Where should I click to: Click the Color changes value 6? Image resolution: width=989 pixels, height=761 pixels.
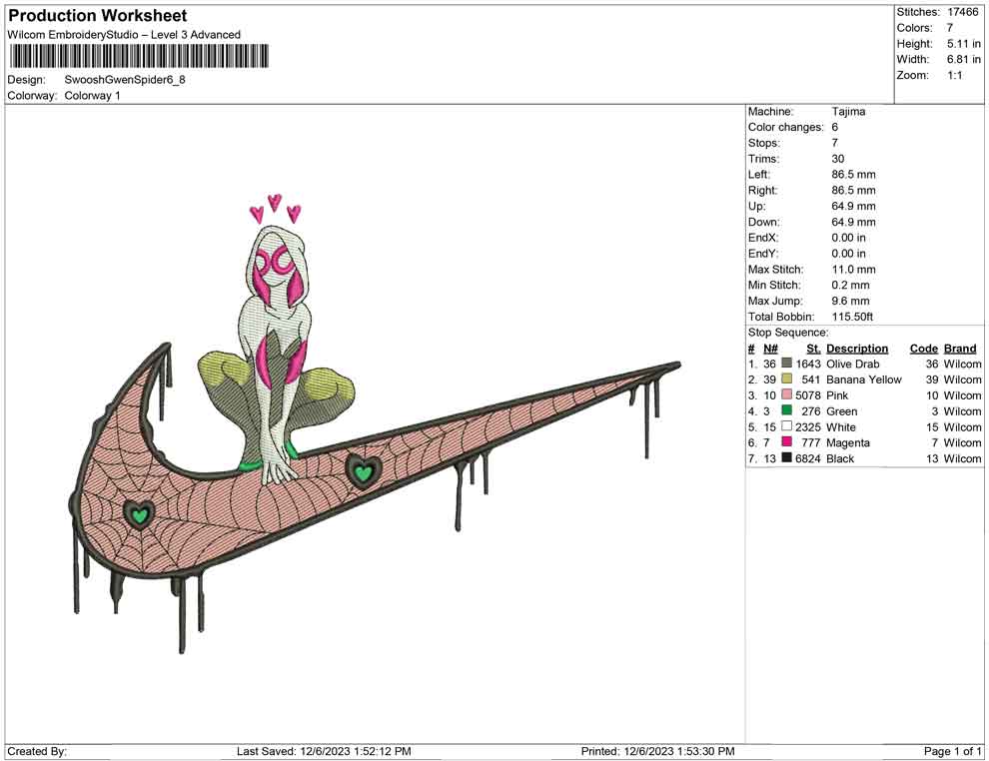834,128
